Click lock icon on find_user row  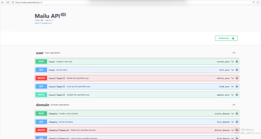pyautogui.click(x=237, y=86)
